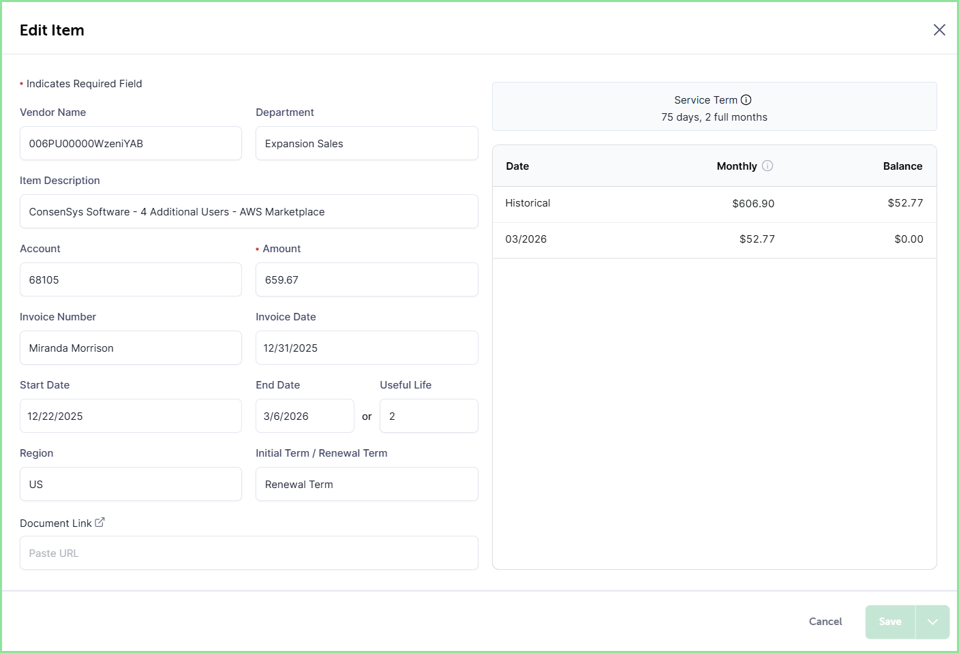Open the Renewal Term field
This screenshot has width=959, height=653.
pos(367,484)
